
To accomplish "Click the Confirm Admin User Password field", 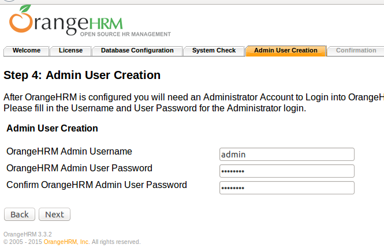I will pos(287,187).
